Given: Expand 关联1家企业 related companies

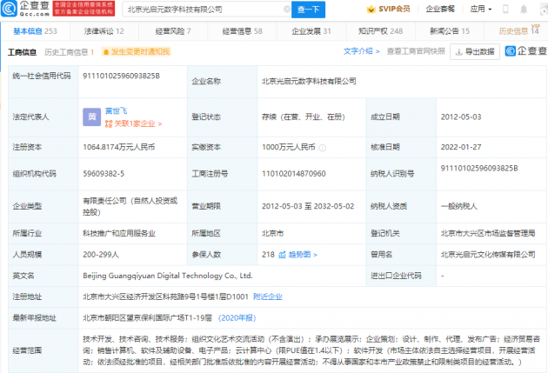Looking at the screenshot, I should [133, 123].
